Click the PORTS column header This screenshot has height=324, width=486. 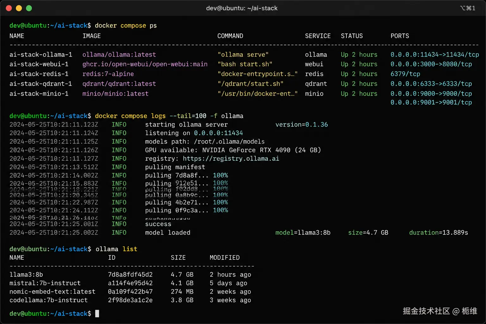[x=400, y=36]
